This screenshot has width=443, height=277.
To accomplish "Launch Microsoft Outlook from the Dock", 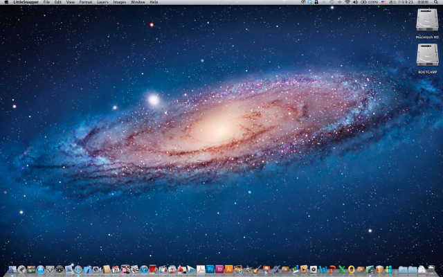I will click(351, 269).
